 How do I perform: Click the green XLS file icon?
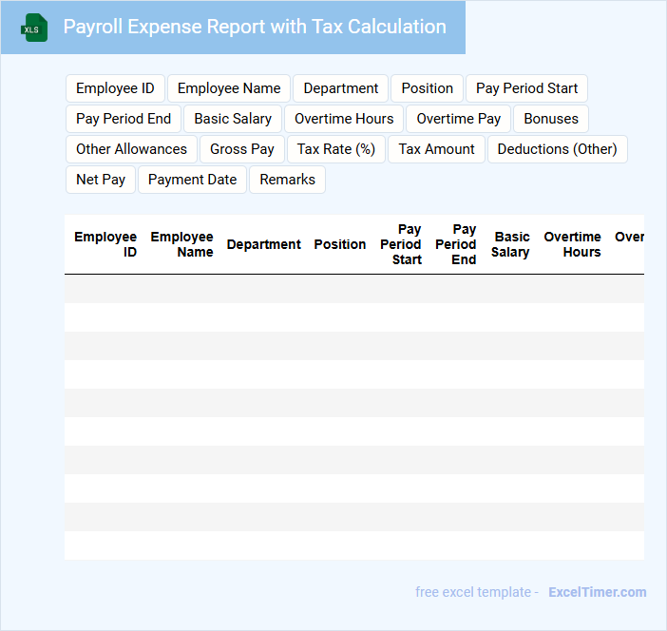[34, 28]
